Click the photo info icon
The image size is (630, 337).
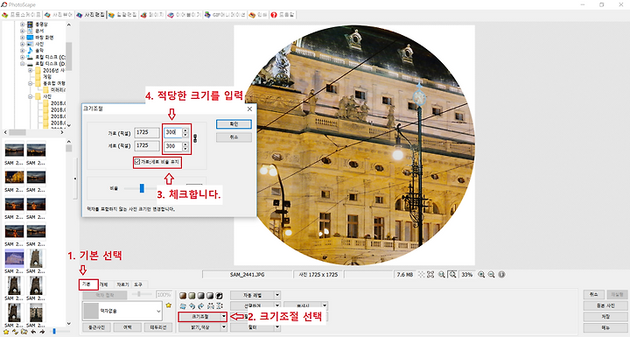[x=501, y=275]
